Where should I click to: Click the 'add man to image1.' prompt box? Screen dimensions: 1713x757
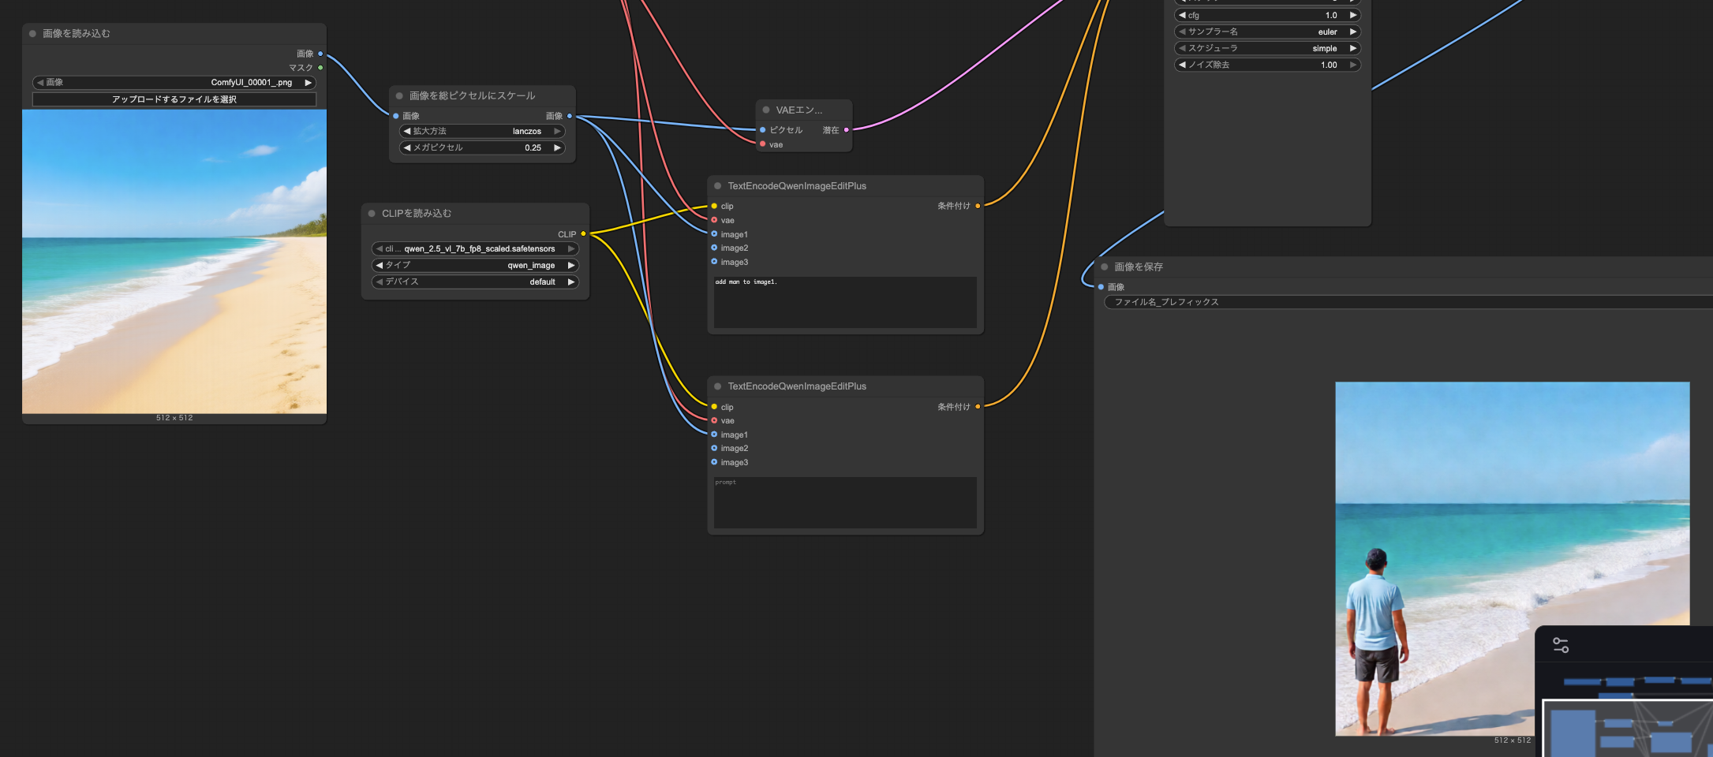coord(844,302)
